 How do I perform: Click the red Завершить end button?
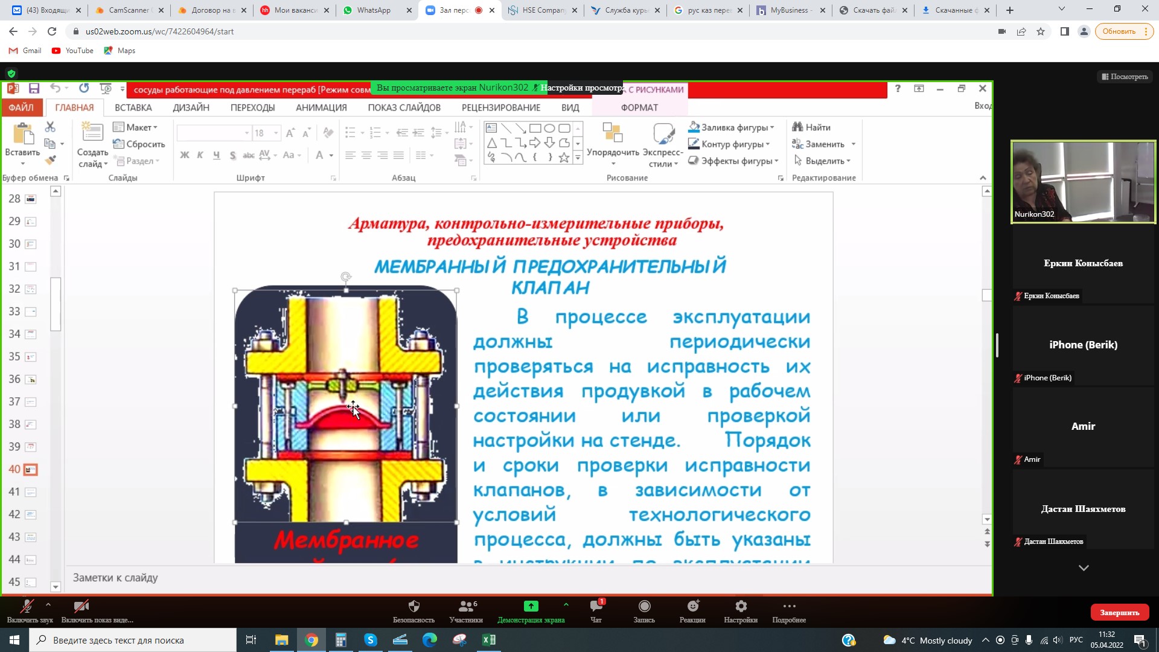[x=1119, y=612]
